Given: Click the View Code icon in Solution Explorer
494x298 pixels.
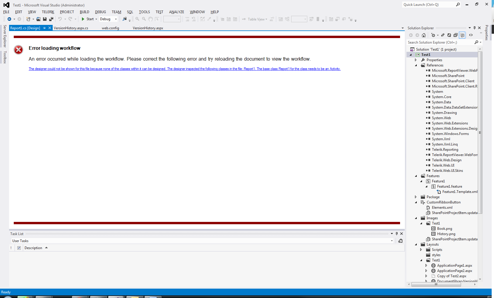Looking at the screenshot, I should click(471, 35).
